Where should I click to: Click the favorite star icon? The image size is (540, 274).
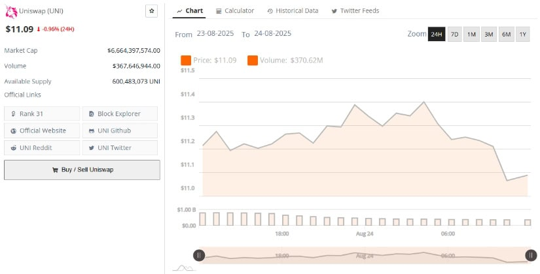[152, 11]
